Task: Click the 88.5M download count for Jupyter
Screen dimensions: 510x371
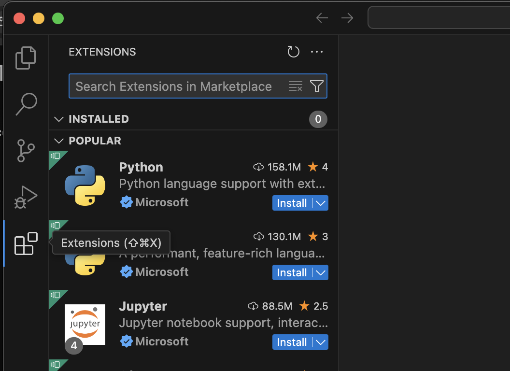Action: 270,306
